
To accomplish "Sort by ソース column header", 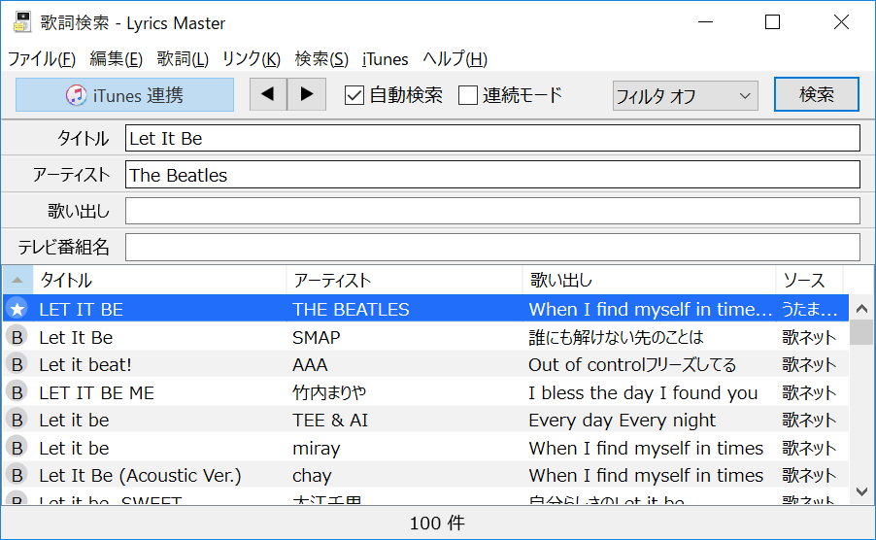I will [810, 280].
